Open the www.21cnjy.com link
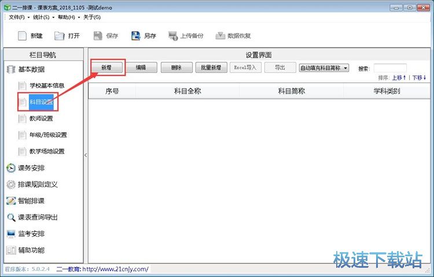434x277 pixels. click(x=115, y=269)
